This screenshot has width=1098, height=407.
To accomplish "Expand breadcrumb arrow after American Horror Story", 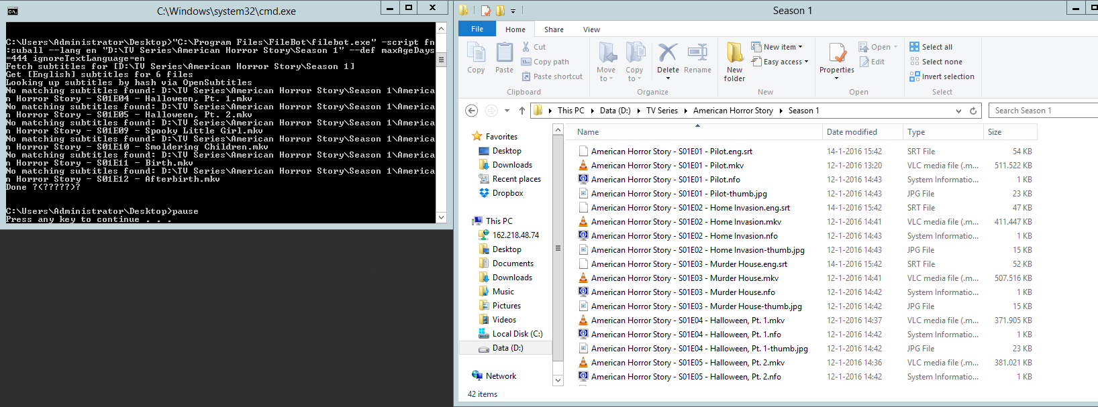I will (x=781, y=111).
